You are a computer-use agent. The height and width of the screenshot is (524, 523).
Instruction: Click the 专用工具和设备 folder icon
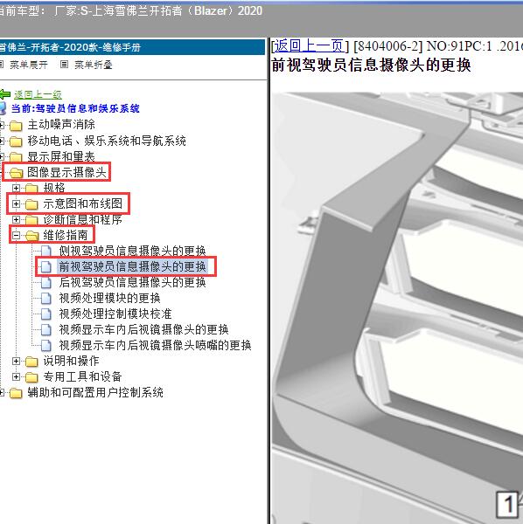pyautogui.click(x=31, y=377)
